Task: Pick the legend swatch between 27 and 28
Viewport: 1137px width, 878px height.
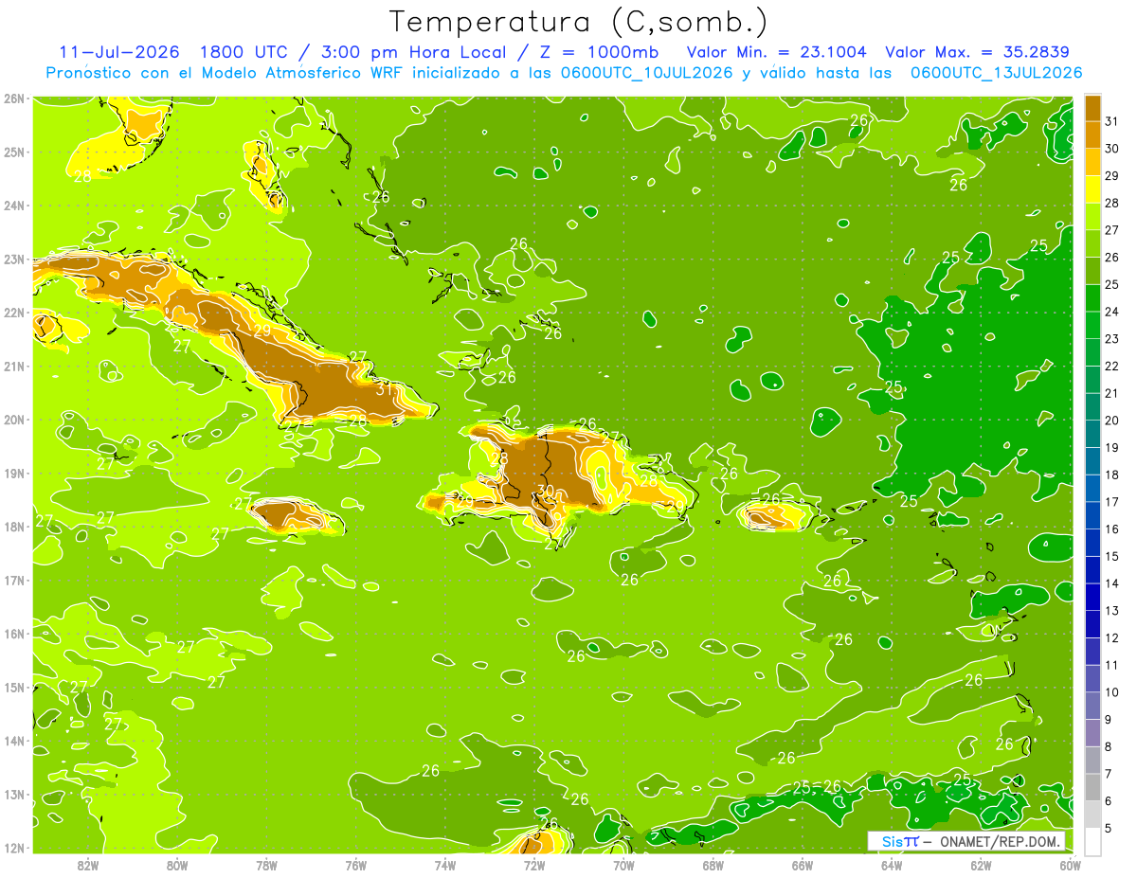Action: tap(1093, 217)
